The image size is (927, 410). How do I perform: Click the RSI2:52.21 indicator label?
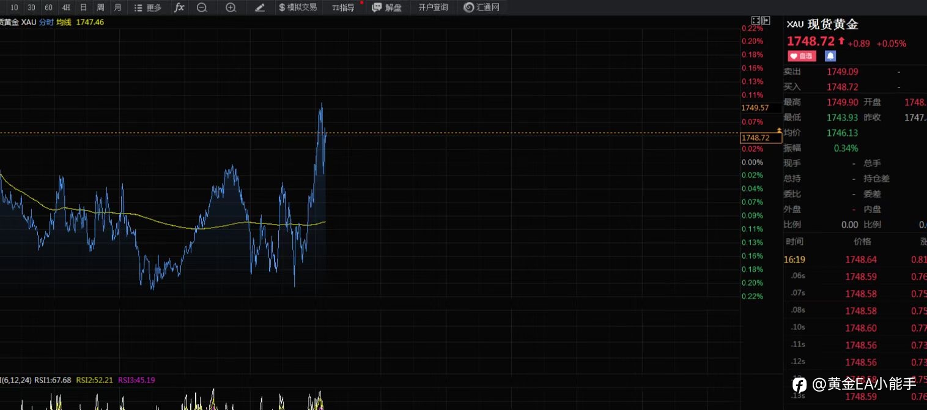click(x=94, y=380)
